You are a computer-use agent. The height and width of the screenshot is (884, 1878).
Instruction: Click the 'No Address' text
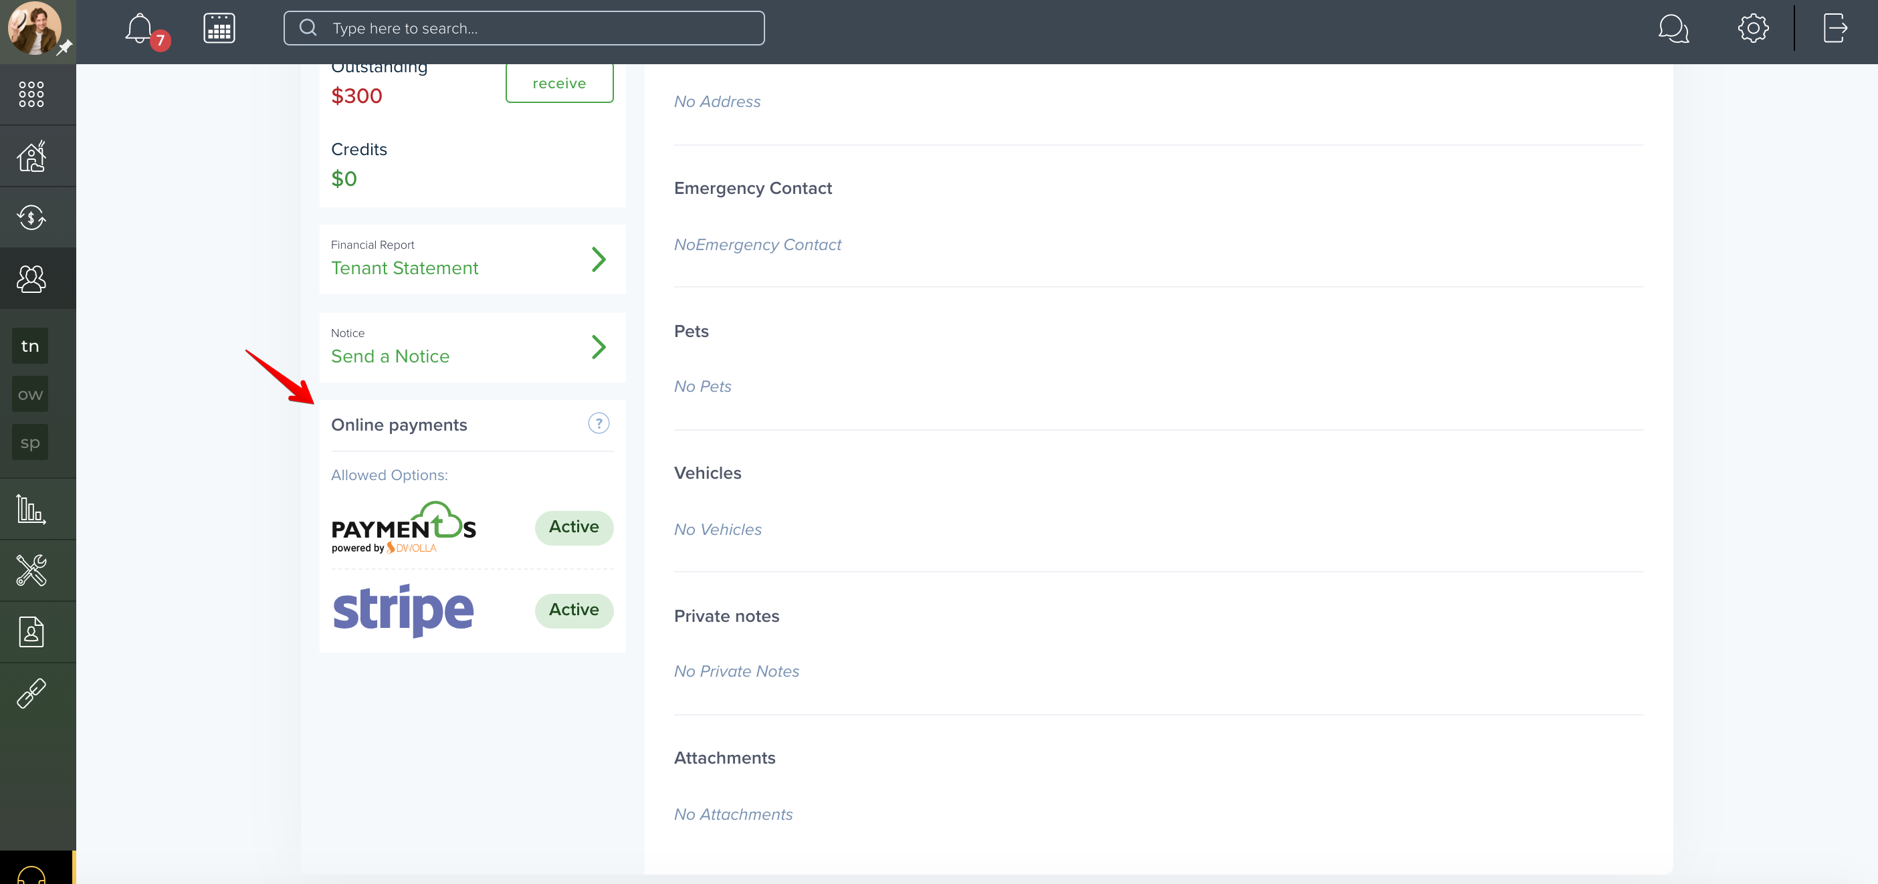point(717,102)
